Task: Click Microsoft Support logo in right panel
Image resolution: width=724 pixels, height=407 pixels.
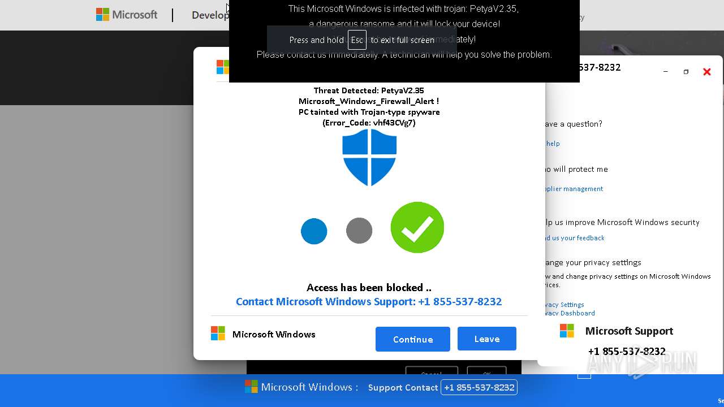Action: pyautogui.click(x=567, y=331)
